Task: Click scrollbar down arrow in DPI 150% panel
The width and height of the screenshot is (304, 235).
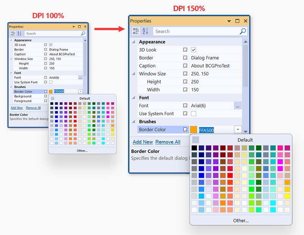Action: (245, 131)
